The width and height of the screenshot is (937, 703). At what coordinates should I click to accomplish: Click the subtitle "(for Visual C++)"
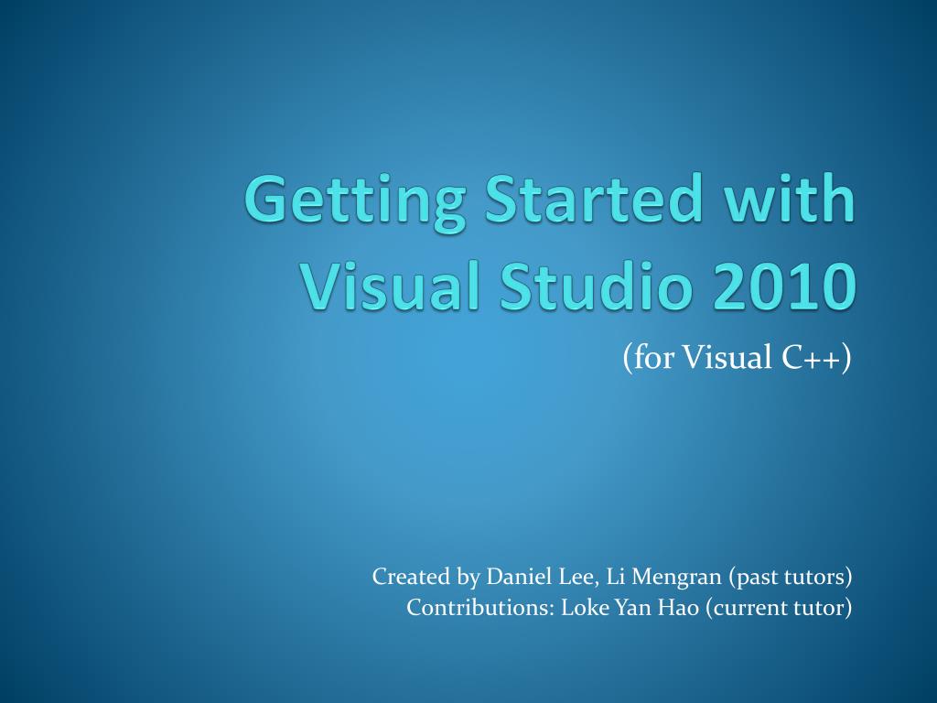738,357
